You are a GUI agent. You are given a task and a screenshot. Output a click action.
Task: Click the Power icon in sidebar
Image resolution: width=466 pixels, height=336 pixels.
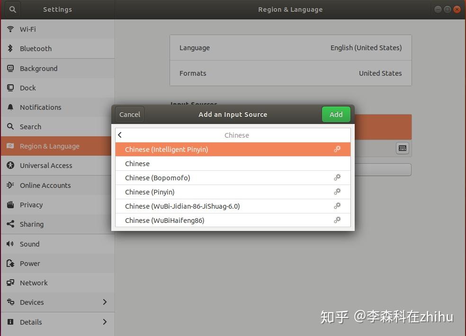click(x=10, y=263)
